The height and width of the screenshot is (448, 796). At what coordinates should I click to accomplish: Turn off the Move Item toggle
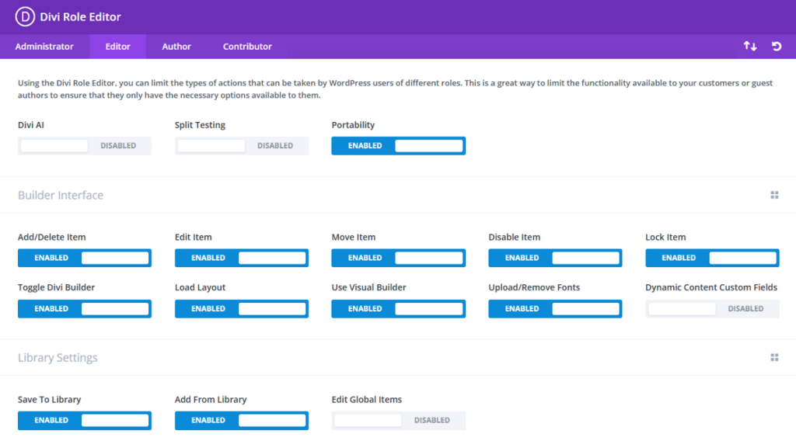[398, 258]
